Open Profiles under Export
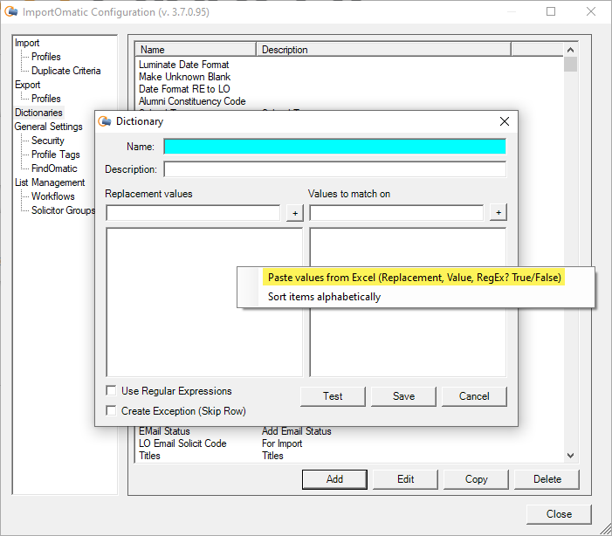 [x=46, y=99]
